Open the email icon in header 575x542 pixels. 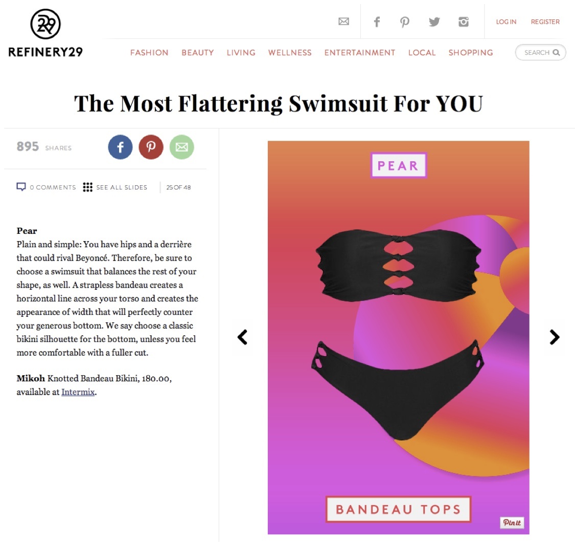(343, 21)
